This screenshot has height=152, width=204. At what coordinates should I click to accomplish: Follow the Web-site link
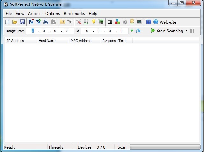click(168, 22)
